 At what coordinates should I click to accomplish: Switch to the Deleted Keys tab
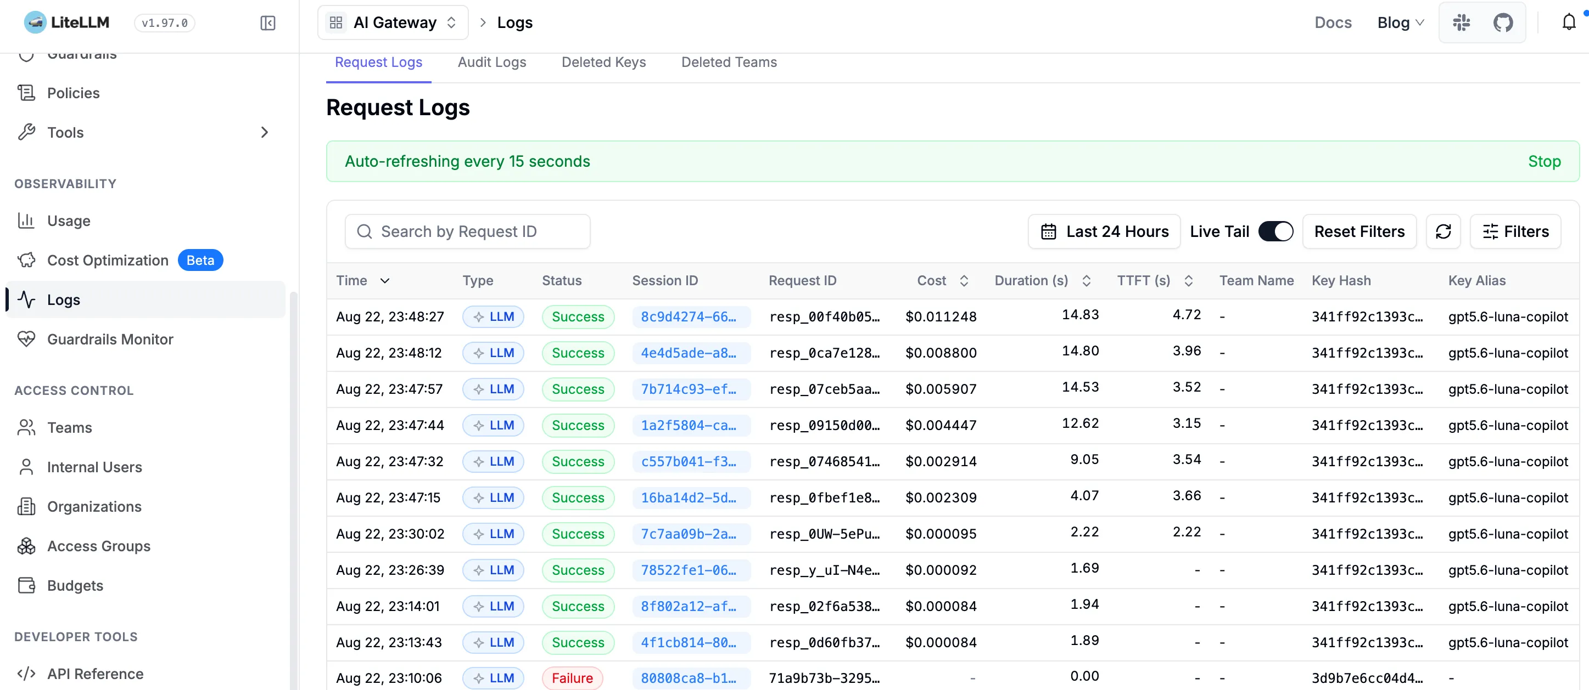tap(603, 62)
